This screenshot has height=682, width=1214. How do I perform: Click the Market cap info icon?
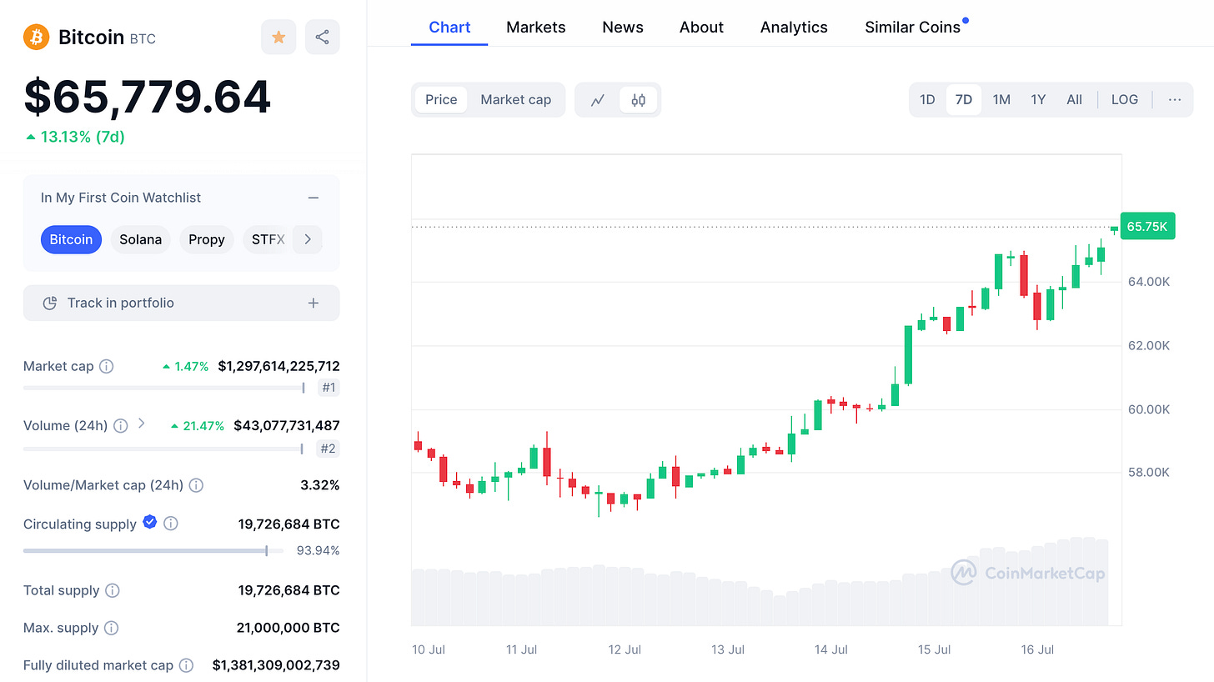[x=106, y=366]
